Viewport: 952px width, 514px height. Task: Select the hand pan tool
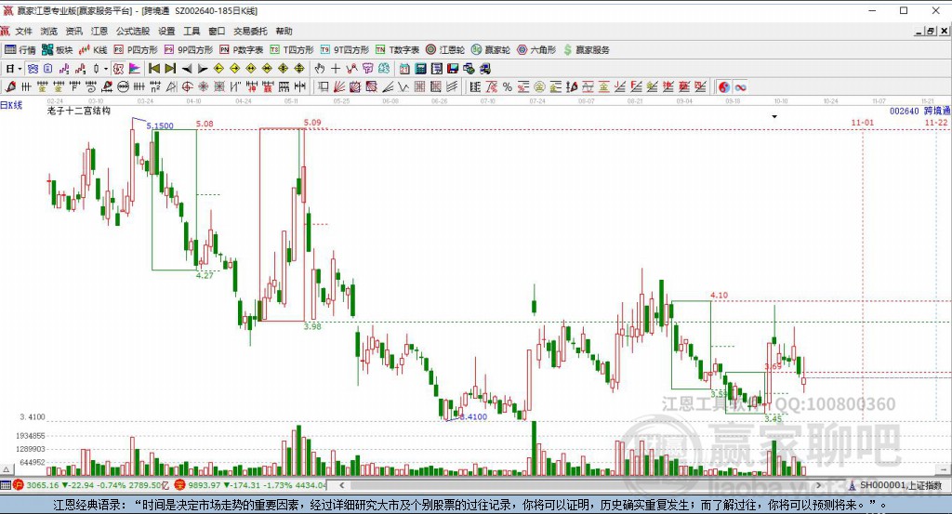click(319, 68)
